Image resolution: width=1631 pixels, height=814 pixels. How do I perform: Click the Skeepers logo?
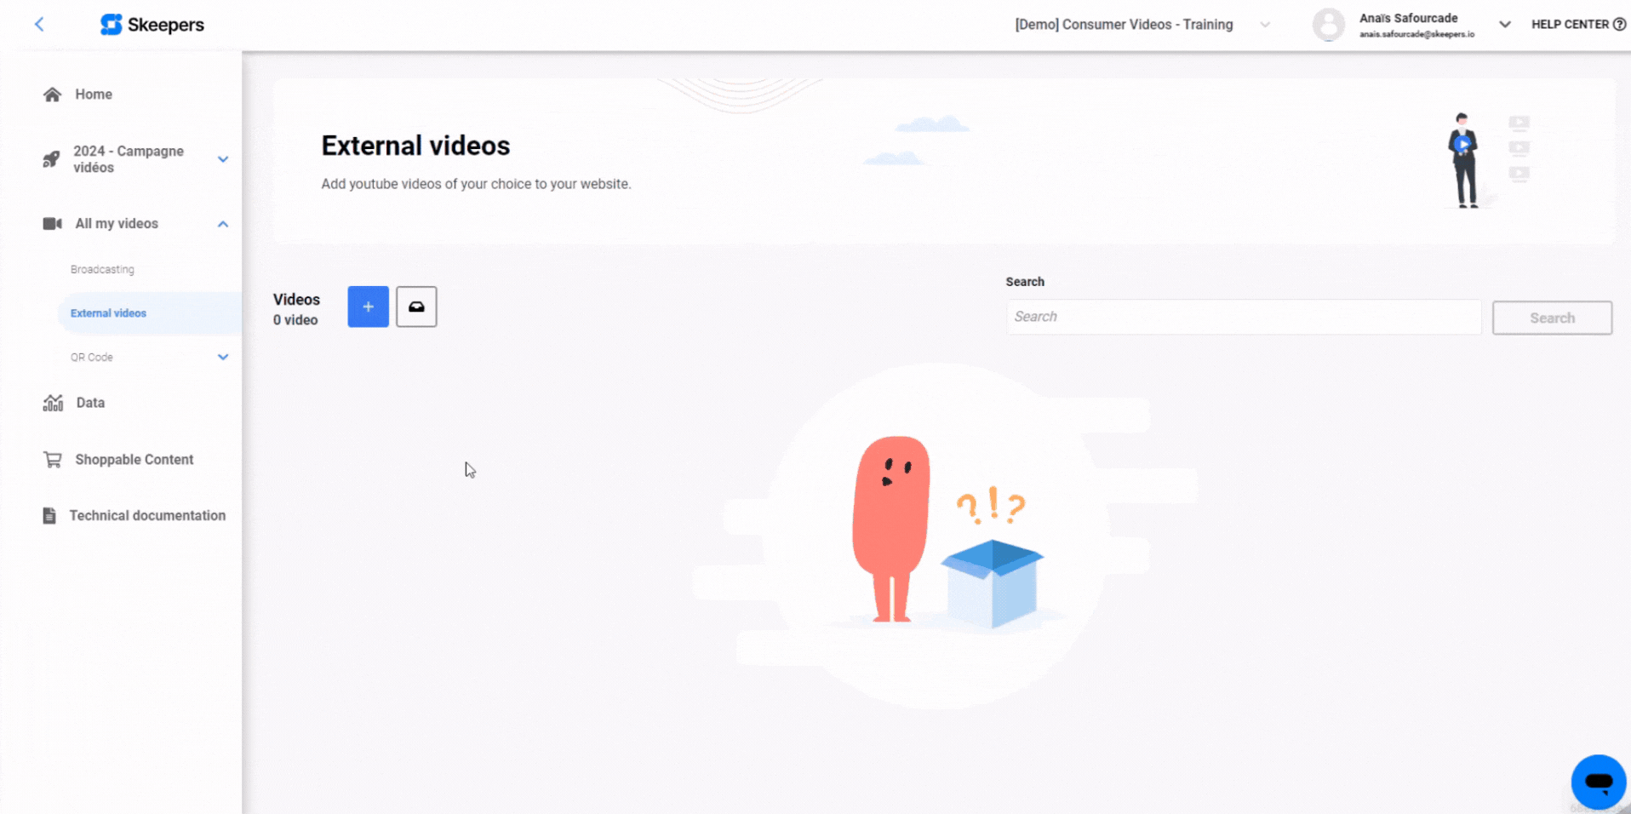[152, 25]
